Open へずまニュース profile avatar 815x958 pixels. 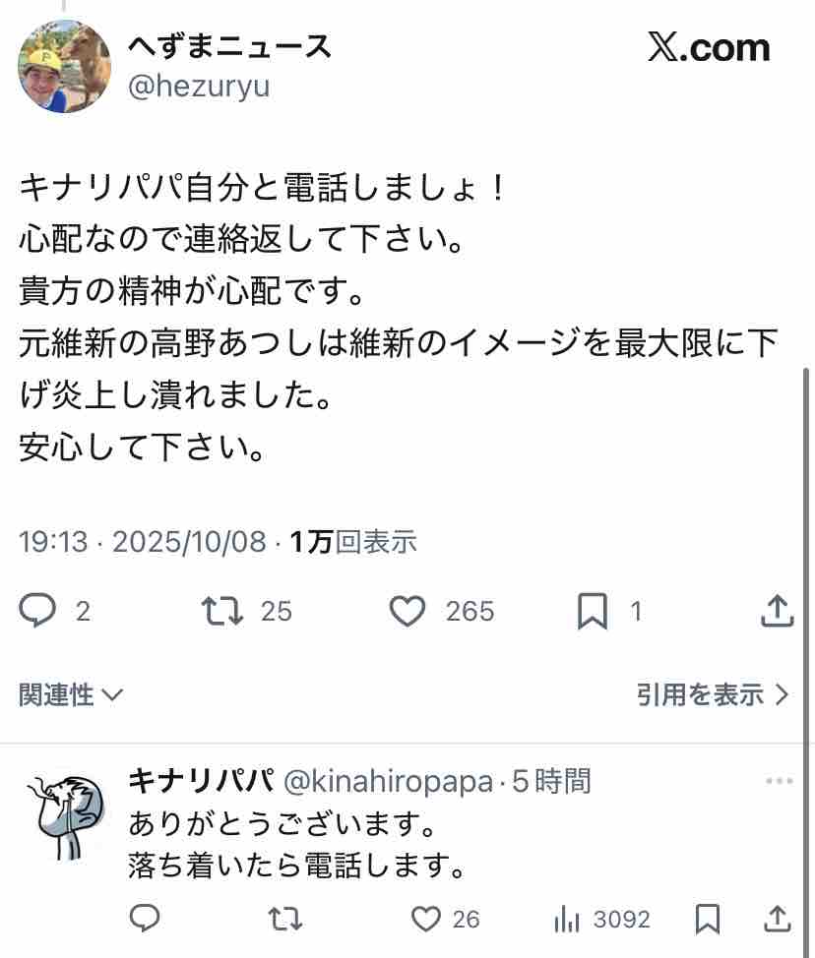64,67
